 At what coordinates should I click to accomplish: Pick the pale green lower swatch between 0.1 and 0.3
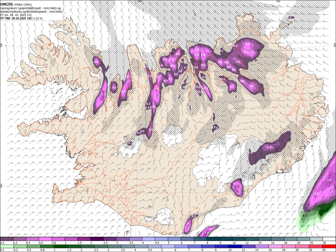pos(7,246)
